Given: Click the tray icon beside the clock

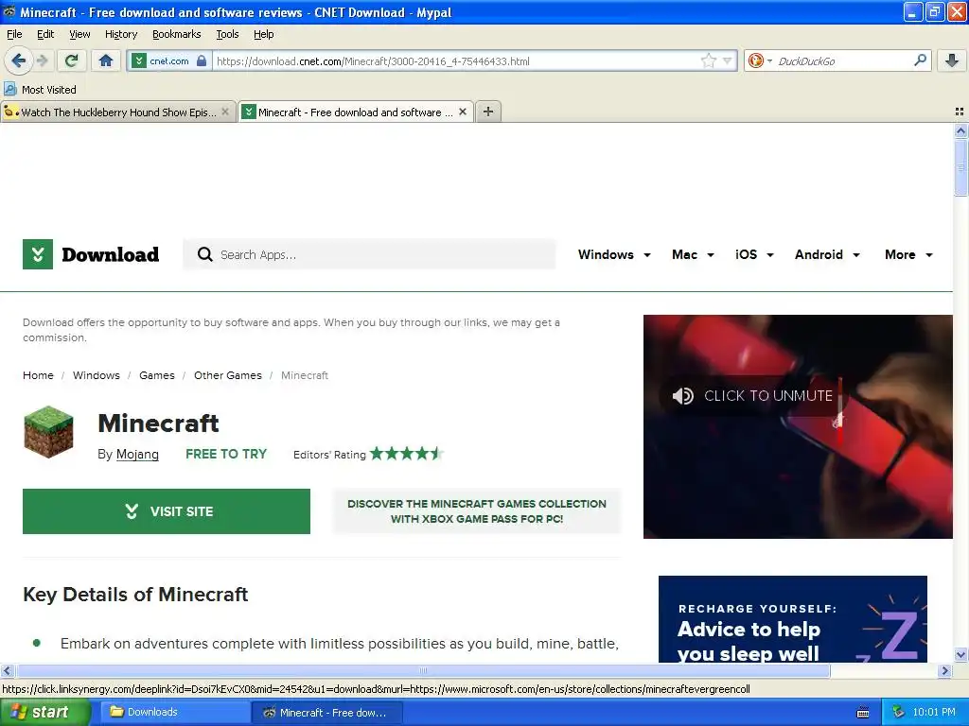Looking at the screenshot, I should [898, 713].
